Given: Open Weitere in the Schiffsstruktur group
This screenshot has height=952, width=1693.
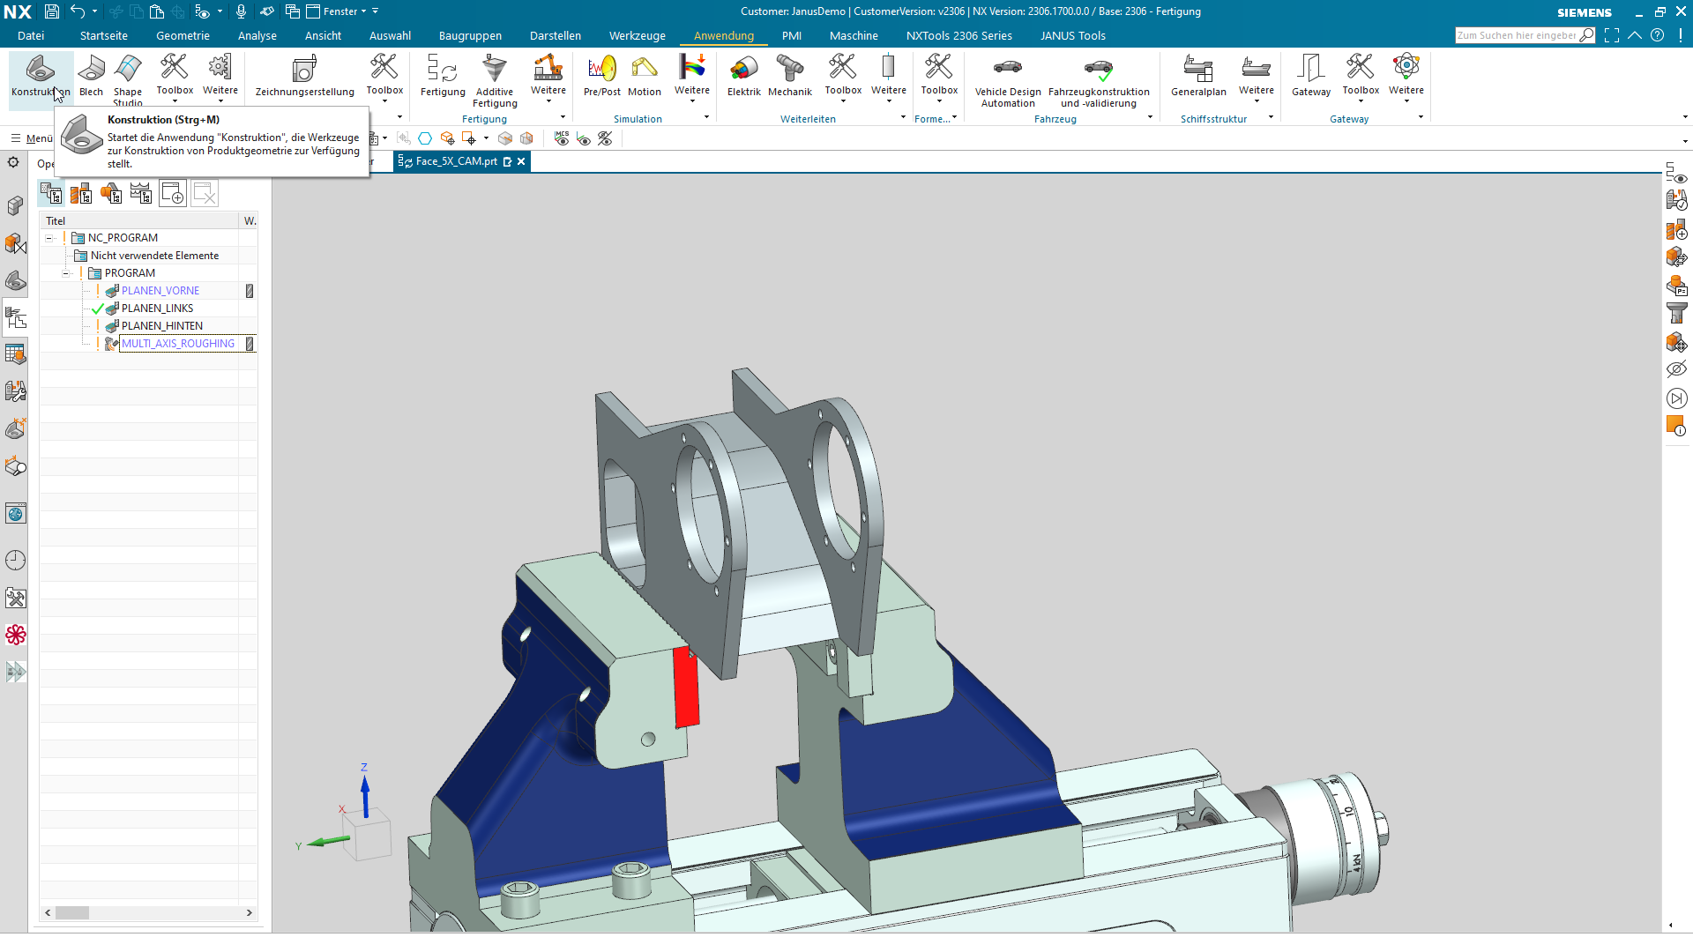Looking at the screenshot, I should (x=1257, y=78).
